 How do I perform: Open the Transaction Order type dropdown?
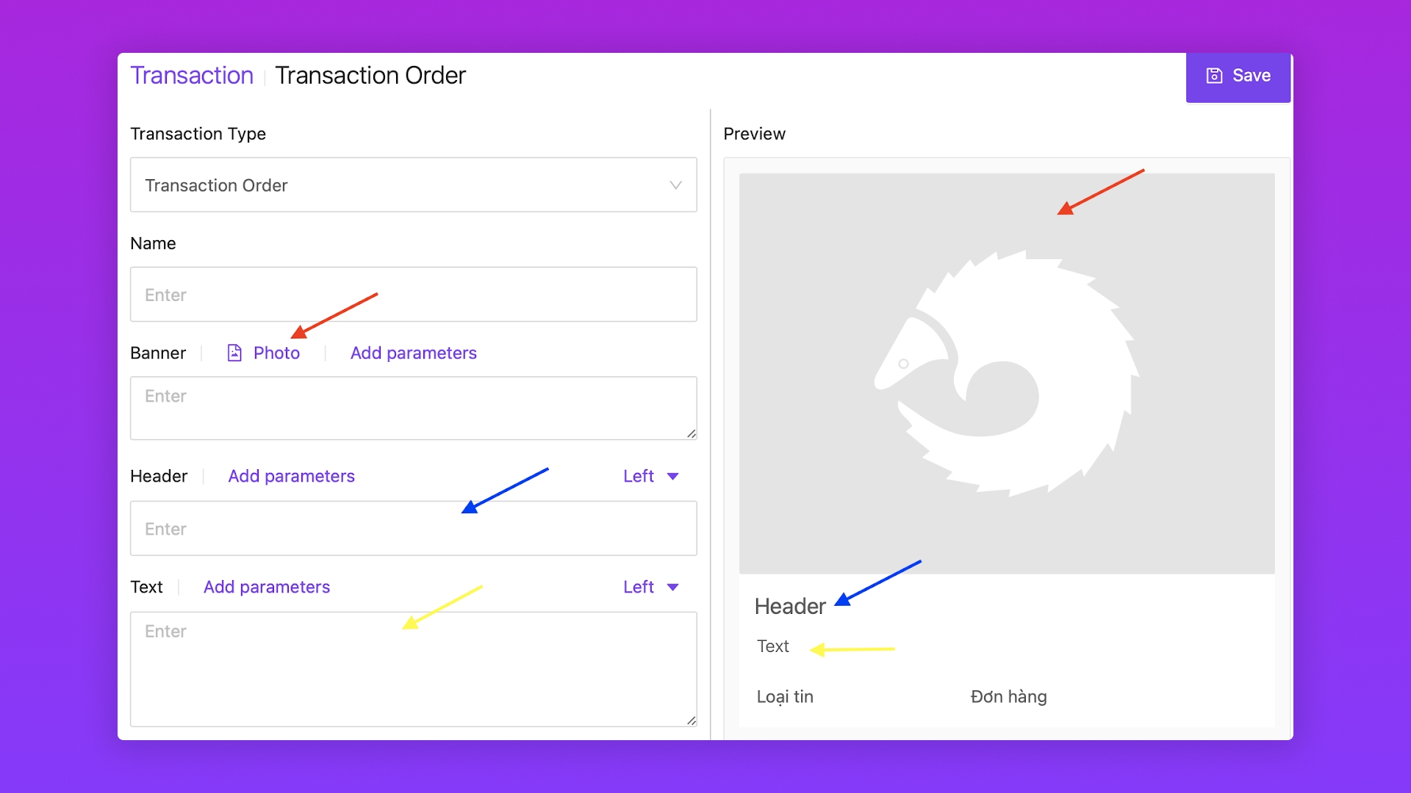[x=413, y=185]
